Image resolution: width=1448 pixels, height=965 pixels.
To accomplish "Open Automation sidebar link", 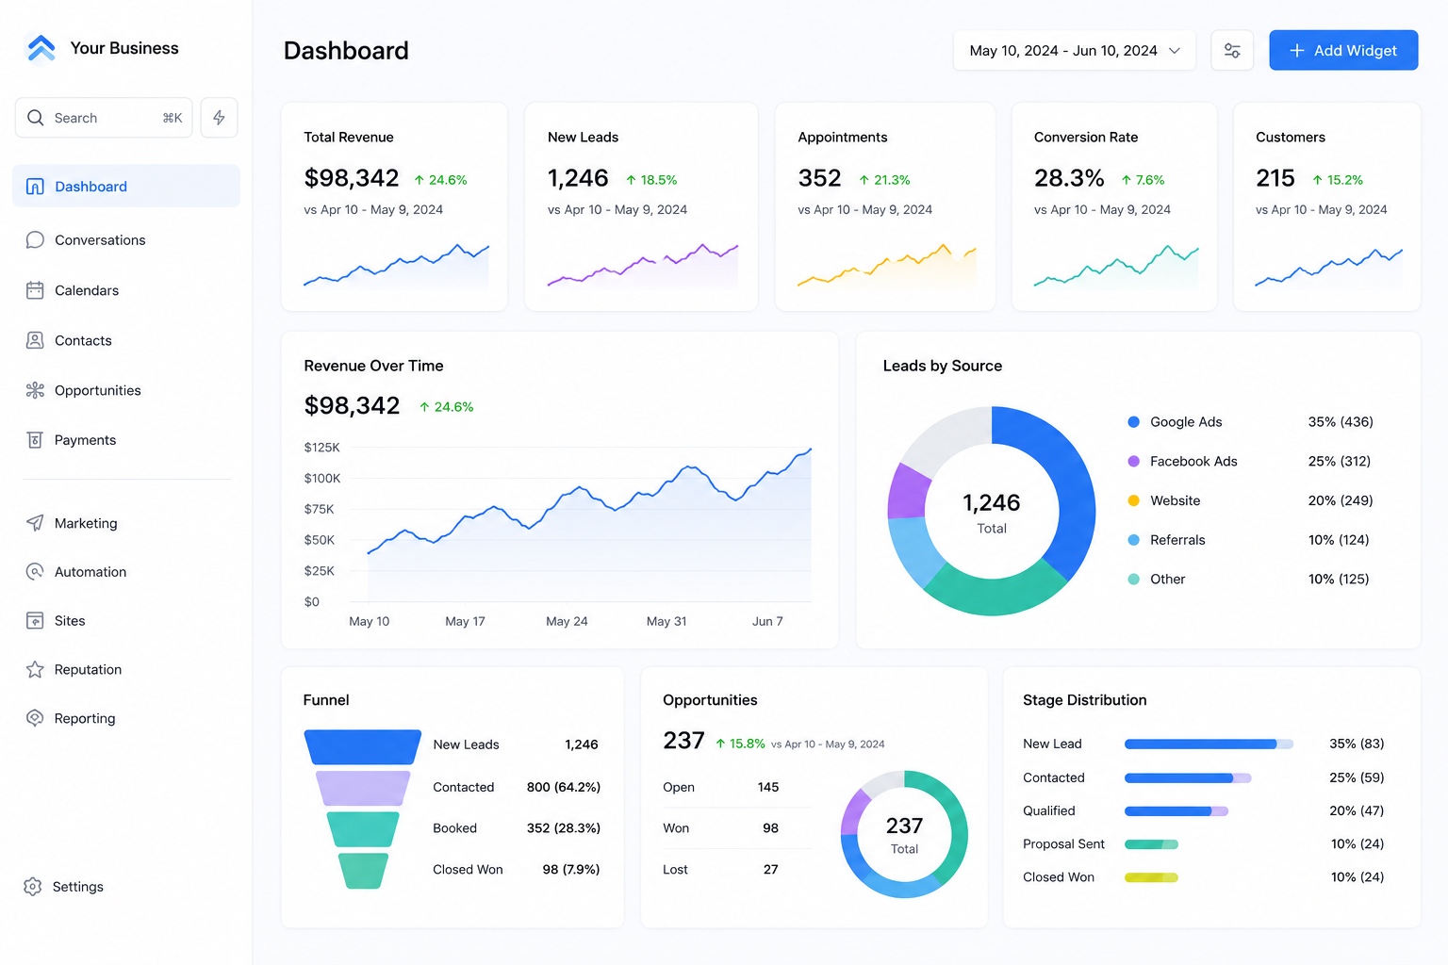I will click(x=126, y=572).
